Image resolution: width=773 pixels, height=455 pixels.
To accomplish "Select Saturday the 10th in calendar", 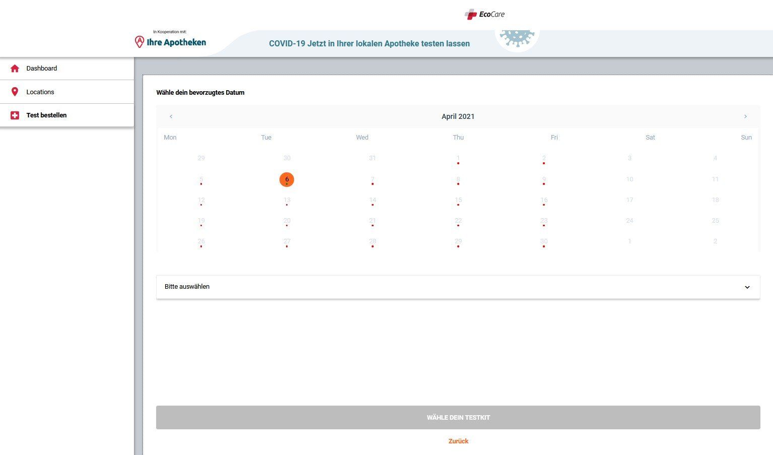I will pyautogui.click(x=629, y=179).
